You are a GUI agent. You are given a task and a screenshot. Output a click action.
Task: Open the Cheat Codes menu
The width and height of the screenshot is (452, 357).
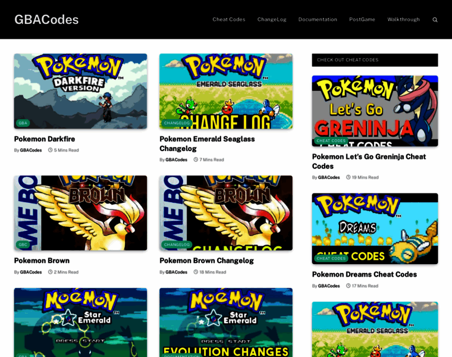click(x=229, y=20)
